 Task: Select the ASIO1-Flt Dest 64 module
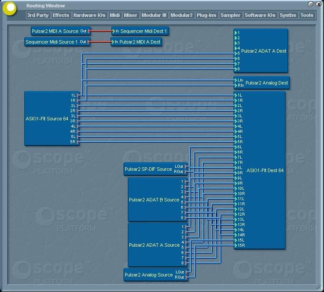coord(260,170)
